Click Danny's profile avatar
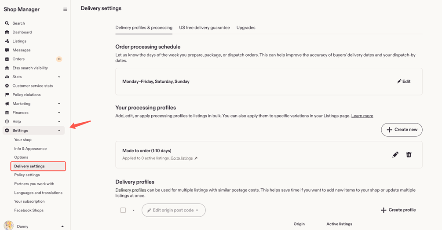 pos(9,226)
